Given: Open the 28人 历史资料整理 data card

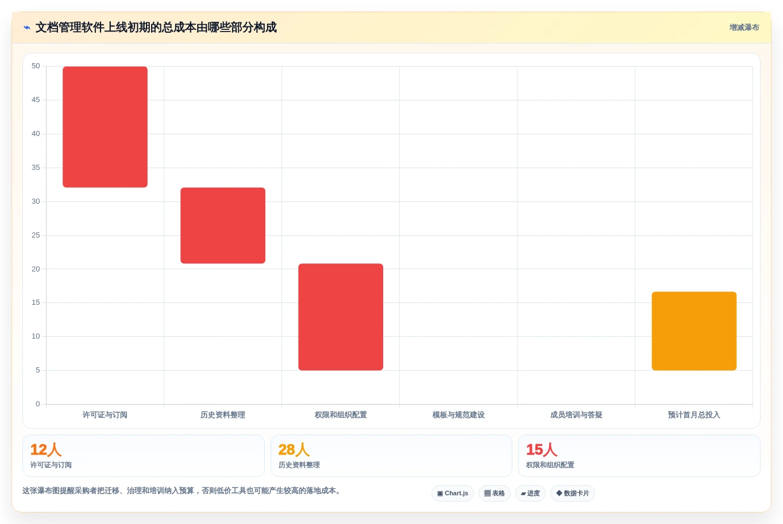Looking at the screenshot, I should [x=391, y=456].
